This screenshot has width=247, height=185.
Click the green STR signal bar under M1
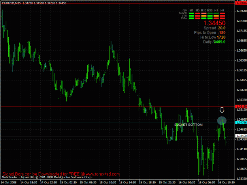coord(191,16)
